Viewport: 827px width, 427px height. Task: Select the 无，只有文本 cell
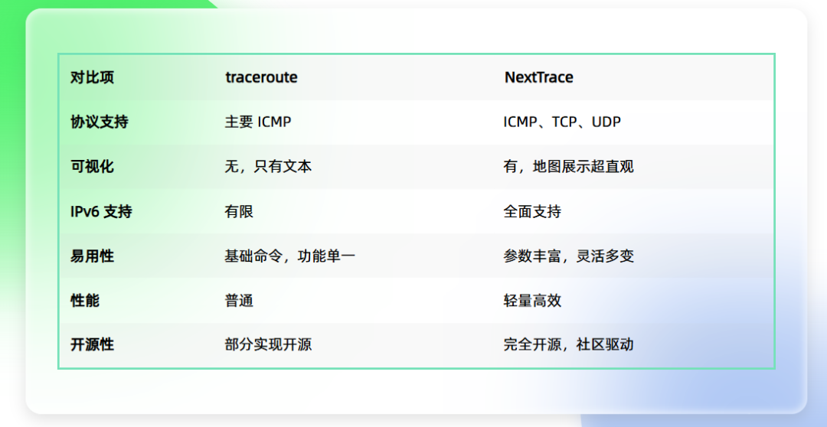point(268,167)
